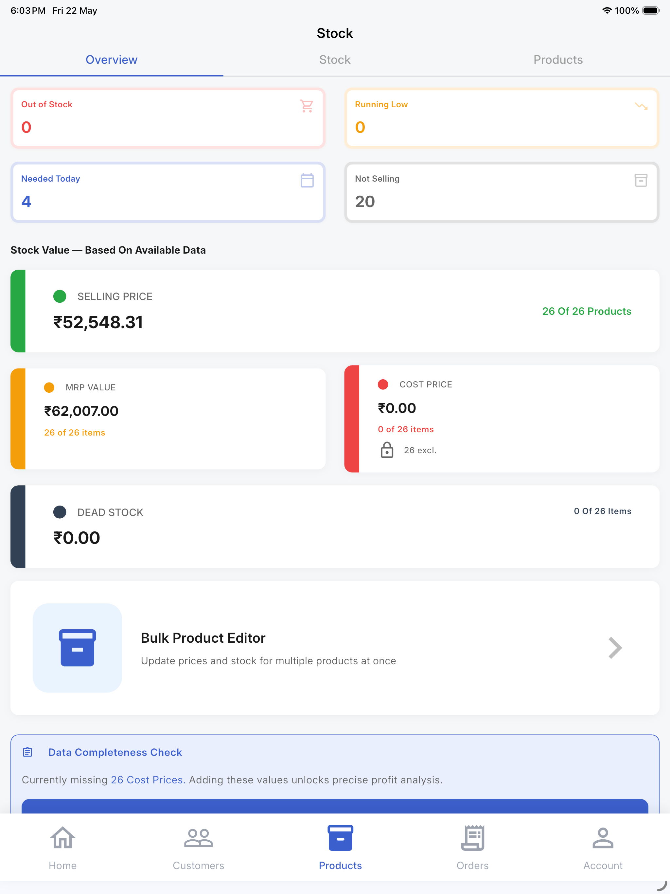670x894 pixels.
Task: Tap the Running Low trending-down icon
Action: 641,106
